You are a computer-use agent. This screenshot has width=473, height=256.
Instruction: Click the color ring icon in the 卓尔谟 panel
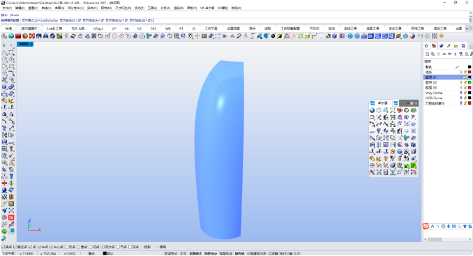pyautogui.click(x=407, y=110)
